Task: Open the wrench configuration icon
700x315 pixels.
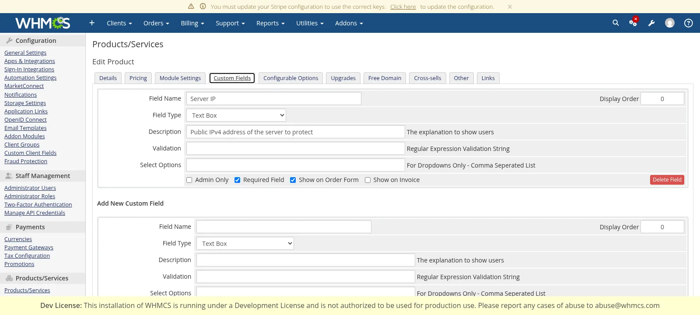Action: [651, 23]
